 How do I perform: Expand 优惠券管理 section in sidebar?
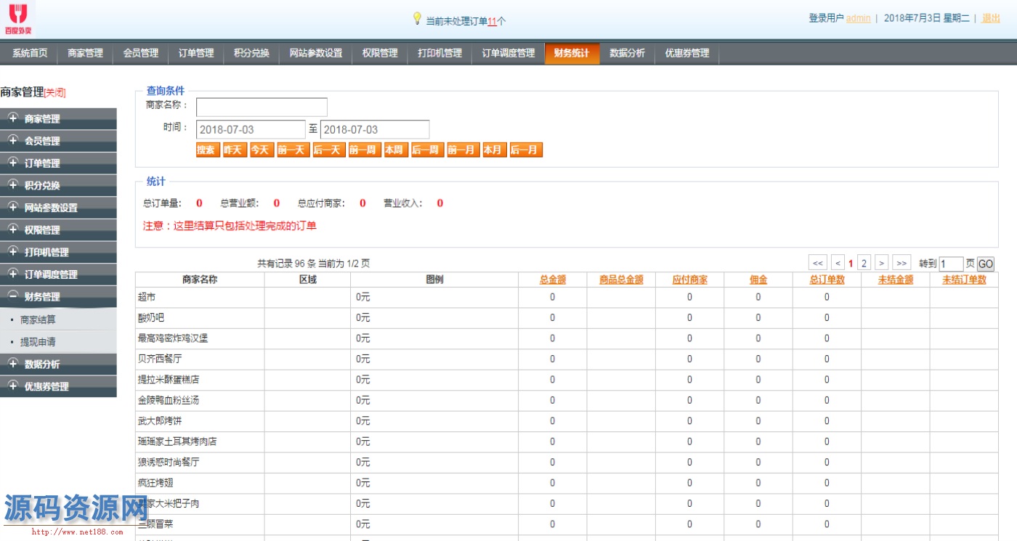[x=58, y=386]
